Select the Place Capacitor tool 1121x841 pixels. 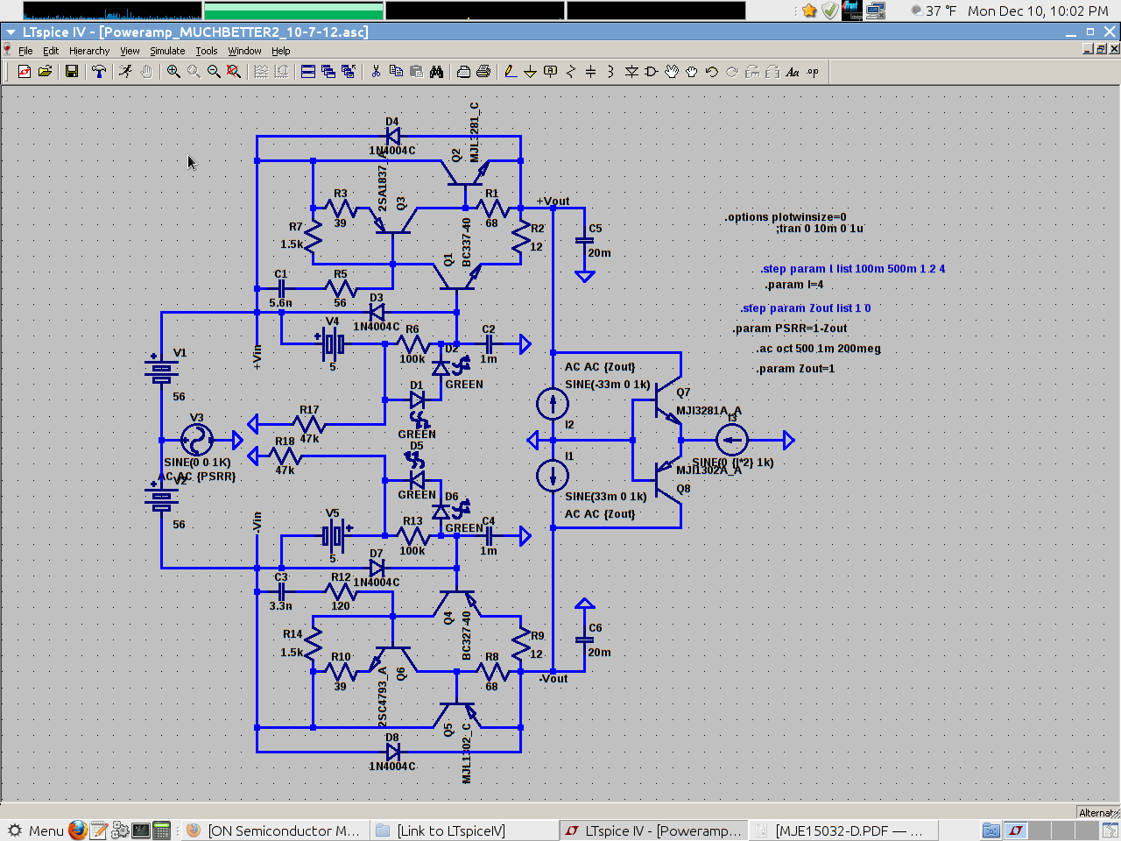pos(590,72)
